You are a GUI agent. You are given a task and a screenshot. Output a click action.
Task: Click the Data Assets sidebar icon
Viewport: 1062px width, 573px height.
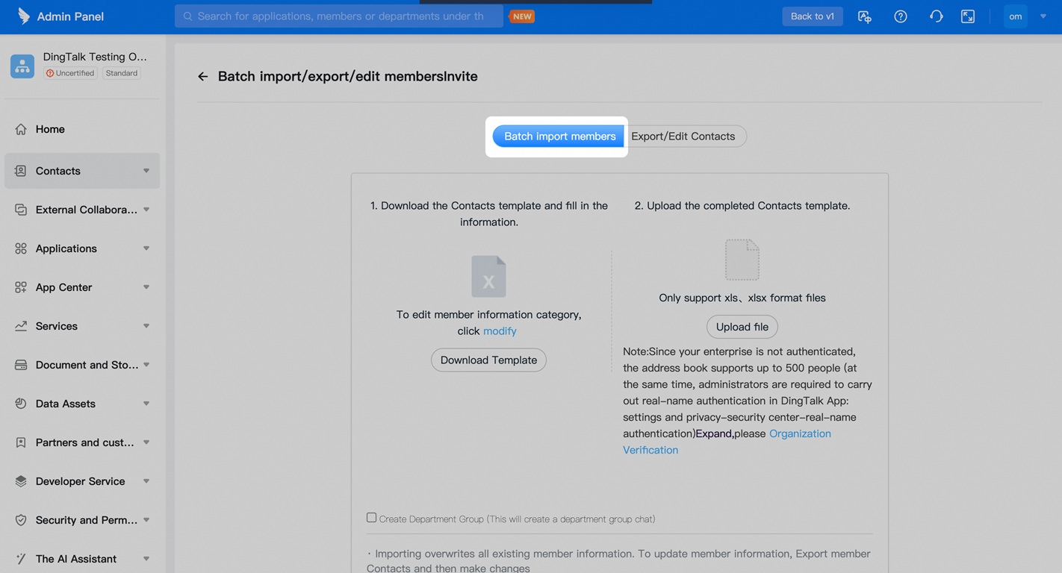[21, 404]
